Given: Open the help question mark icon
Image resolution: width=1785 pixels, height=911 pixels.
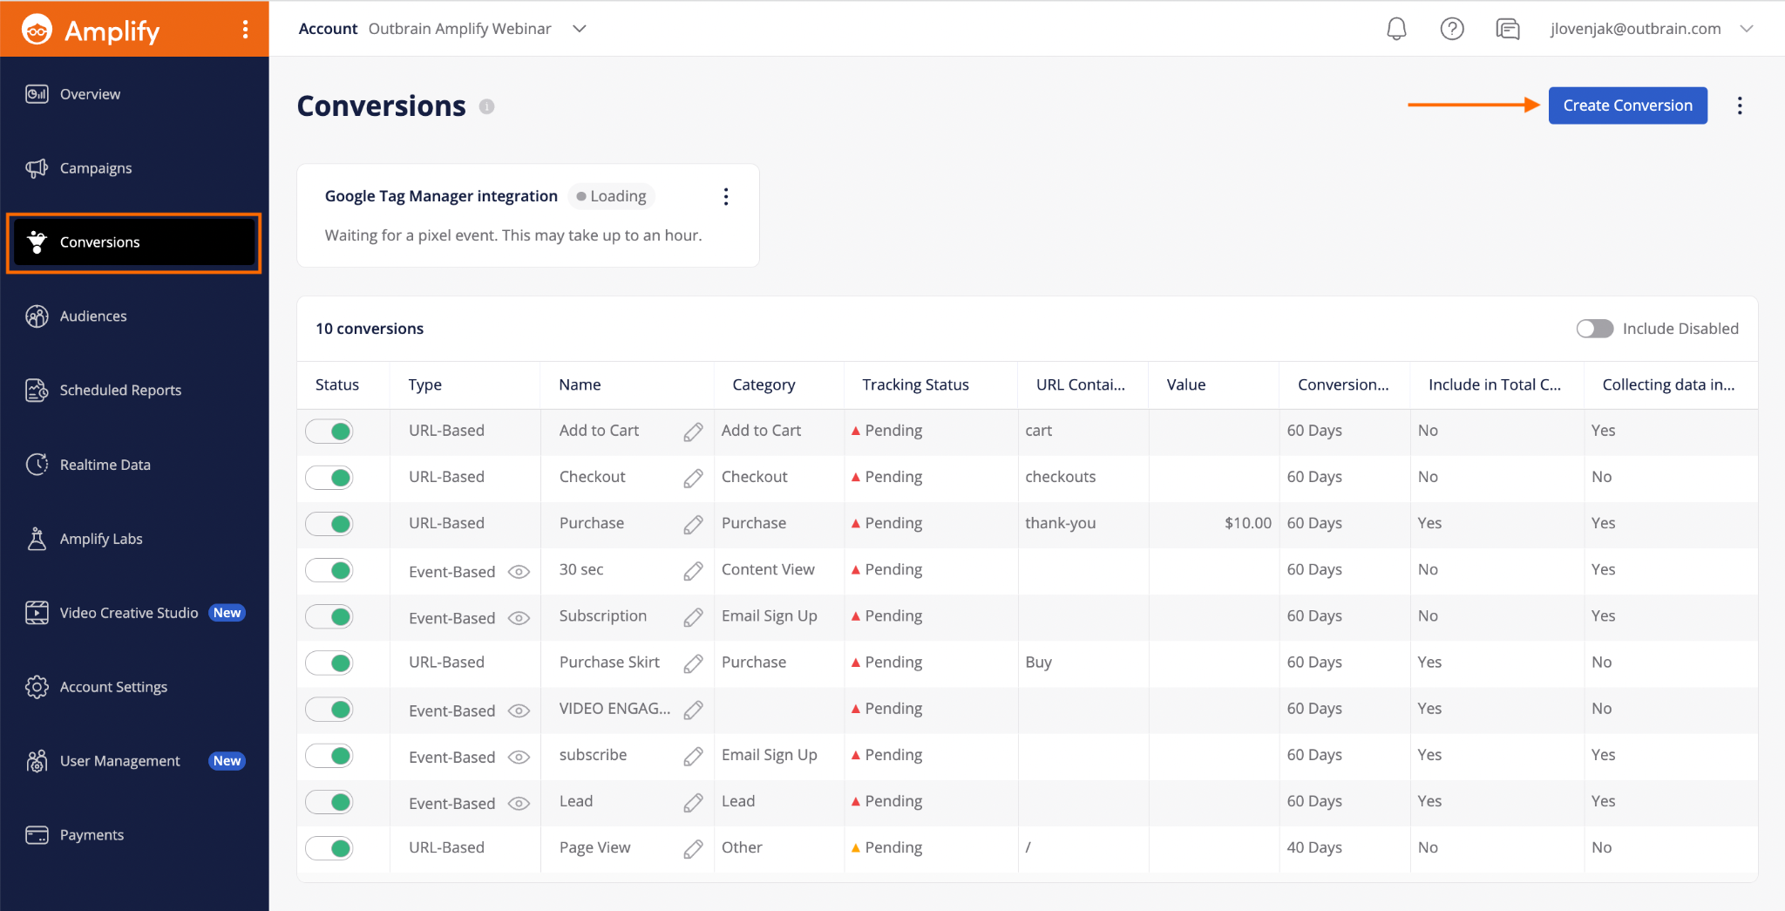Looking at the screenshot, I should pos(1452,29).
